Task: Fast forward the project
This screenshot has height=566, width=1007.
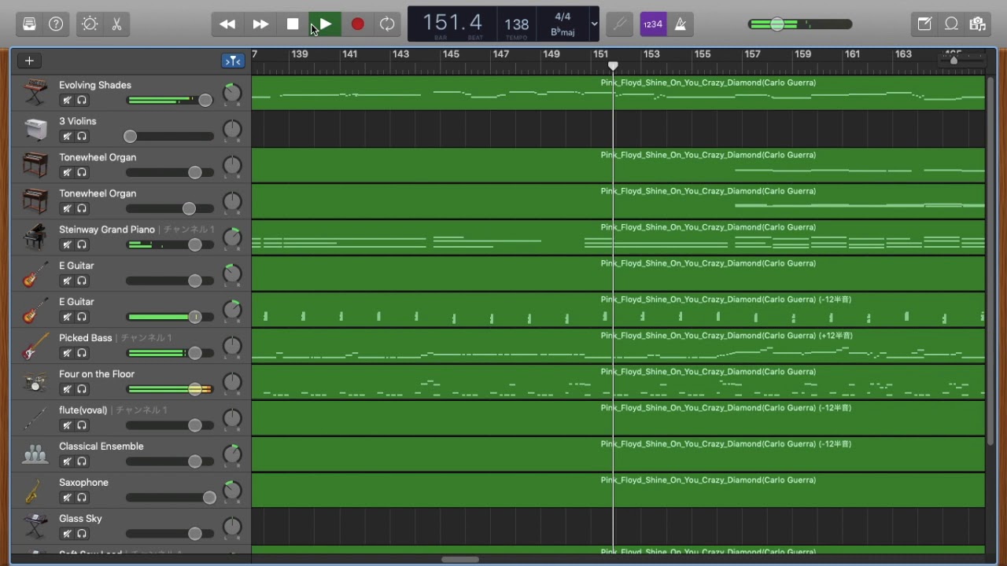Action: tap(260, 24)
